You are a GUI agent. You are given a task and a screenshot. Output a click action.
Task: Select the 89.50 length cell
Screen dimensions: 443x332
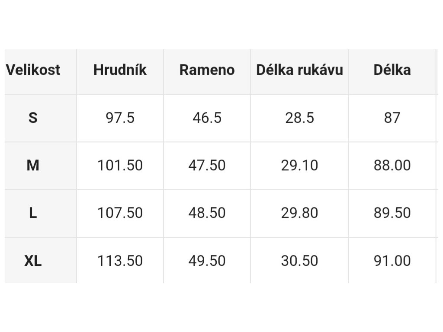(x=392, y=213)
